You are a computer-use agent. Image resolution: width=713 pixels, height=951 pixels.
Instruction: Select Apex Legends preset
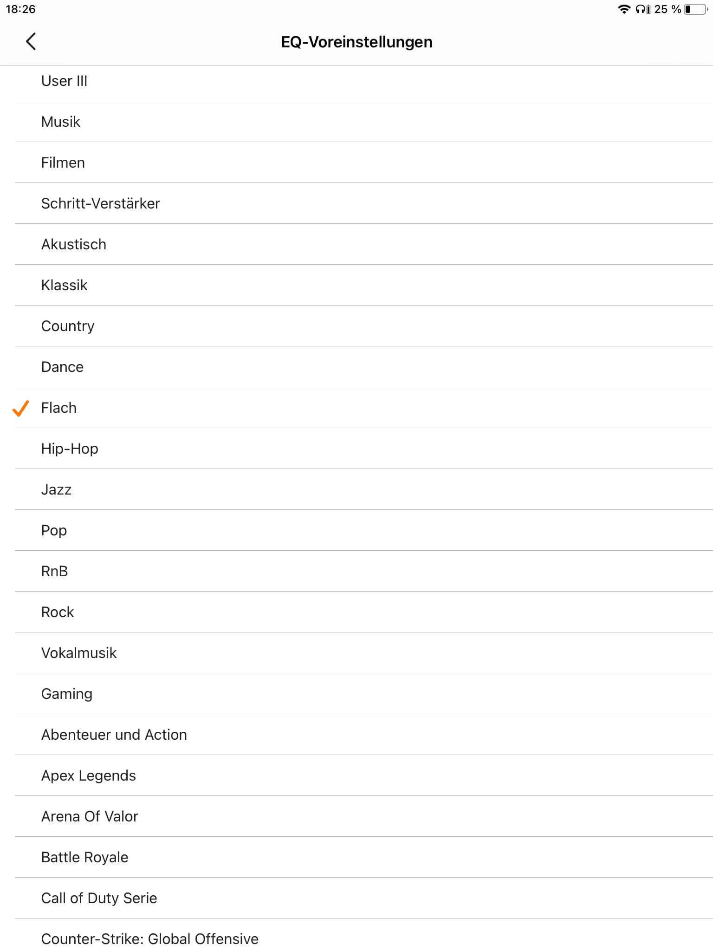tap(89, 775)
